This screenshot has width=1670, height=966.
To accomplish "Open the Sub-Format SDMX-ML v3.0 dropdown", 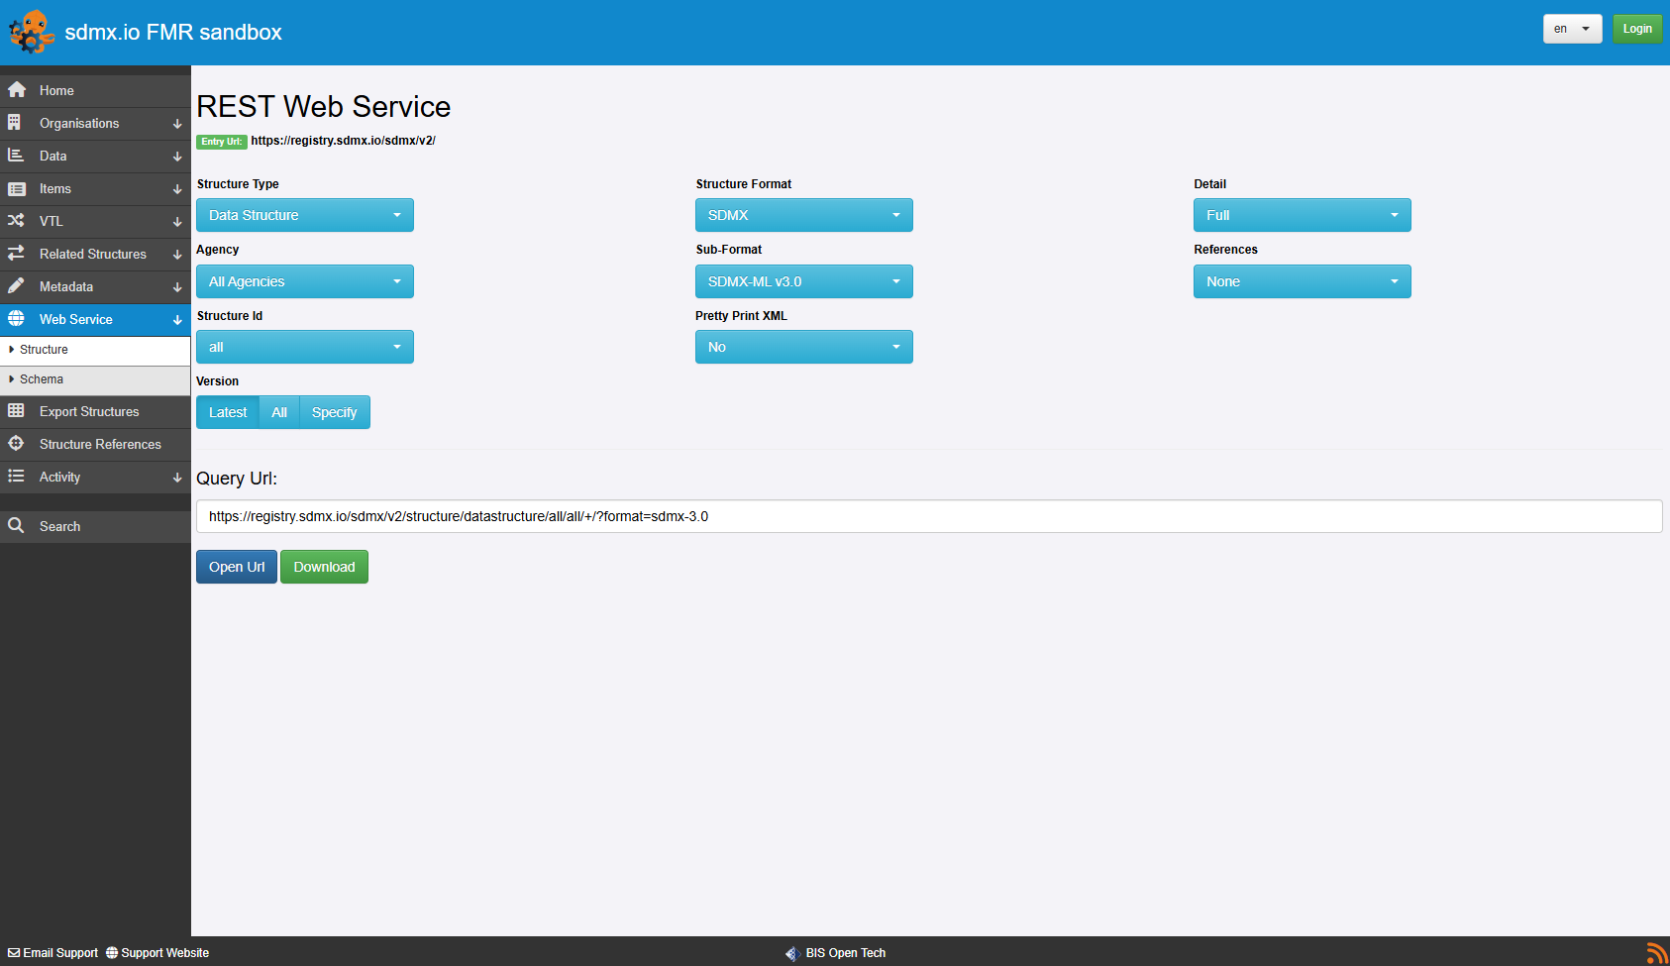I will pyautogui.click(x=803, y=281).
